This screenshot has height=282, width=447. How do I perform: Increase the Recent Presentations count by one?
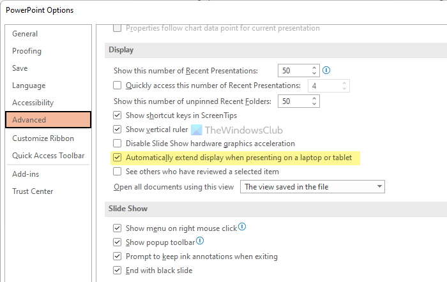[314, 68]
